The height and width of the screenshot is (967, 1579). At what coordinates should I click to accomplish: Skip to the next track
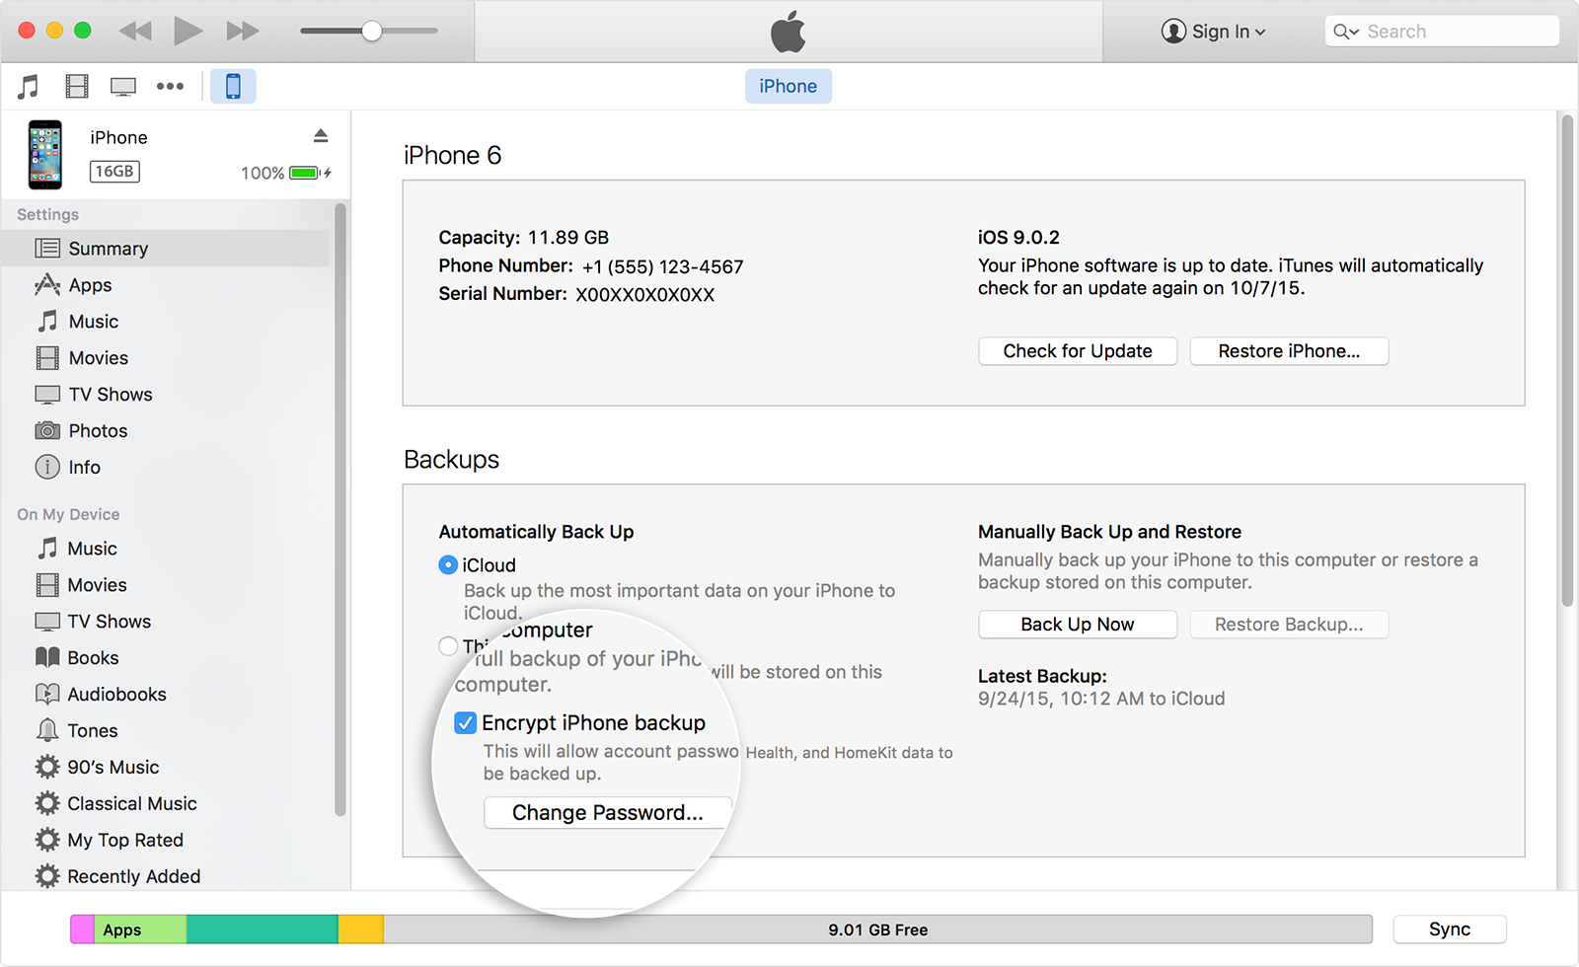pyautogui.click(x=243, y=31)
